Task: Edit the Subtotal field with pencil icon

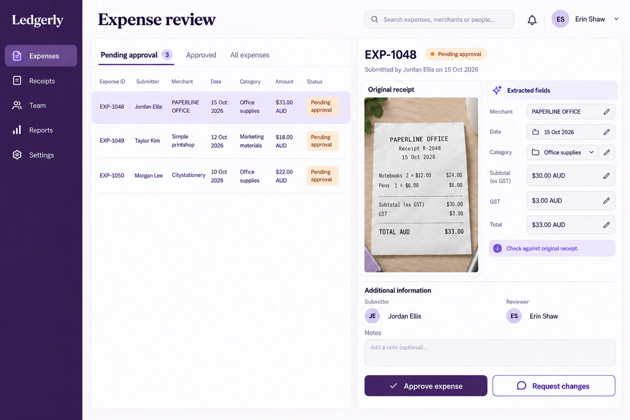Action: click(x=606, y=175)
